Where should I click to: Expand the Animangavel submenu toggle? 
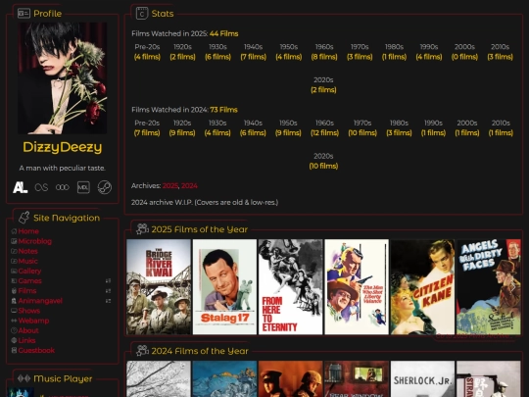[108, 301]
